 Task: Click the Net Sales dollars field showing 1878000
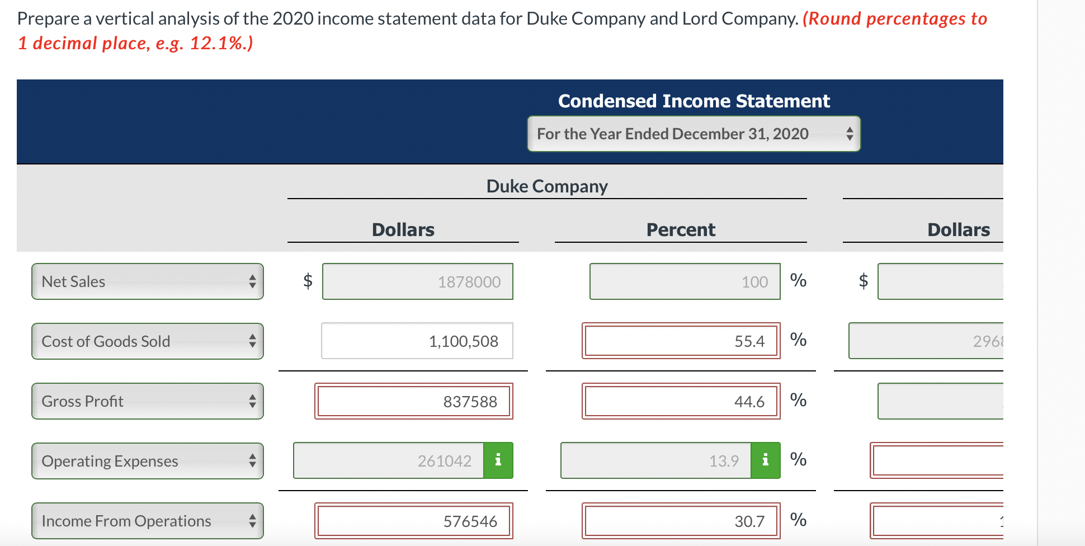pos(417,281)
